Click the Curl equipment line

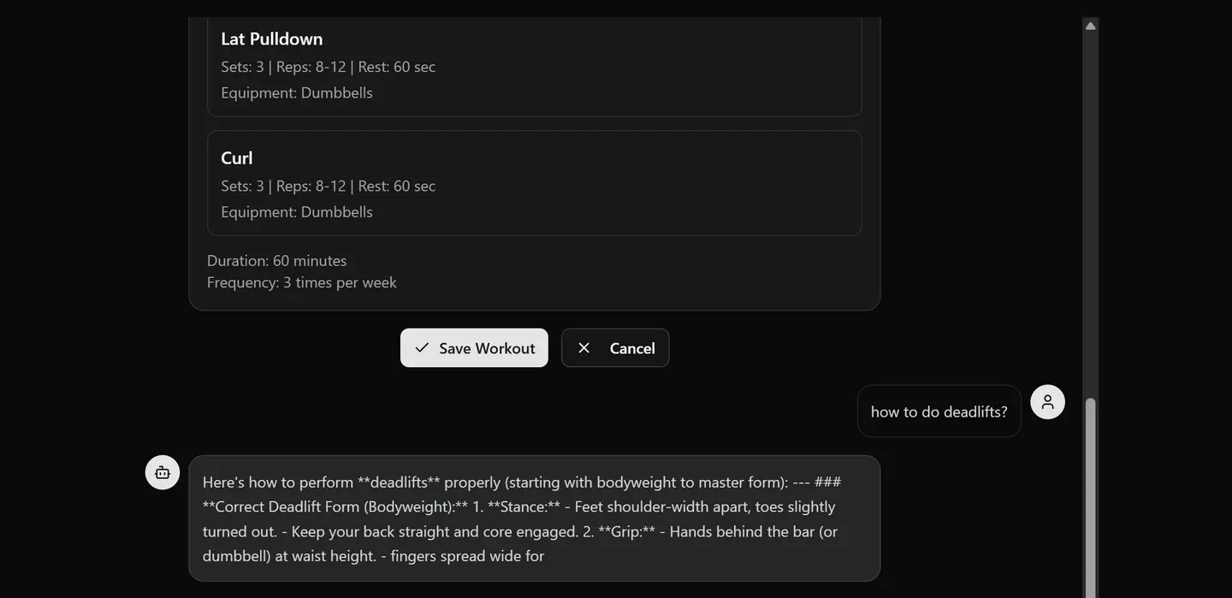(297, 211)
